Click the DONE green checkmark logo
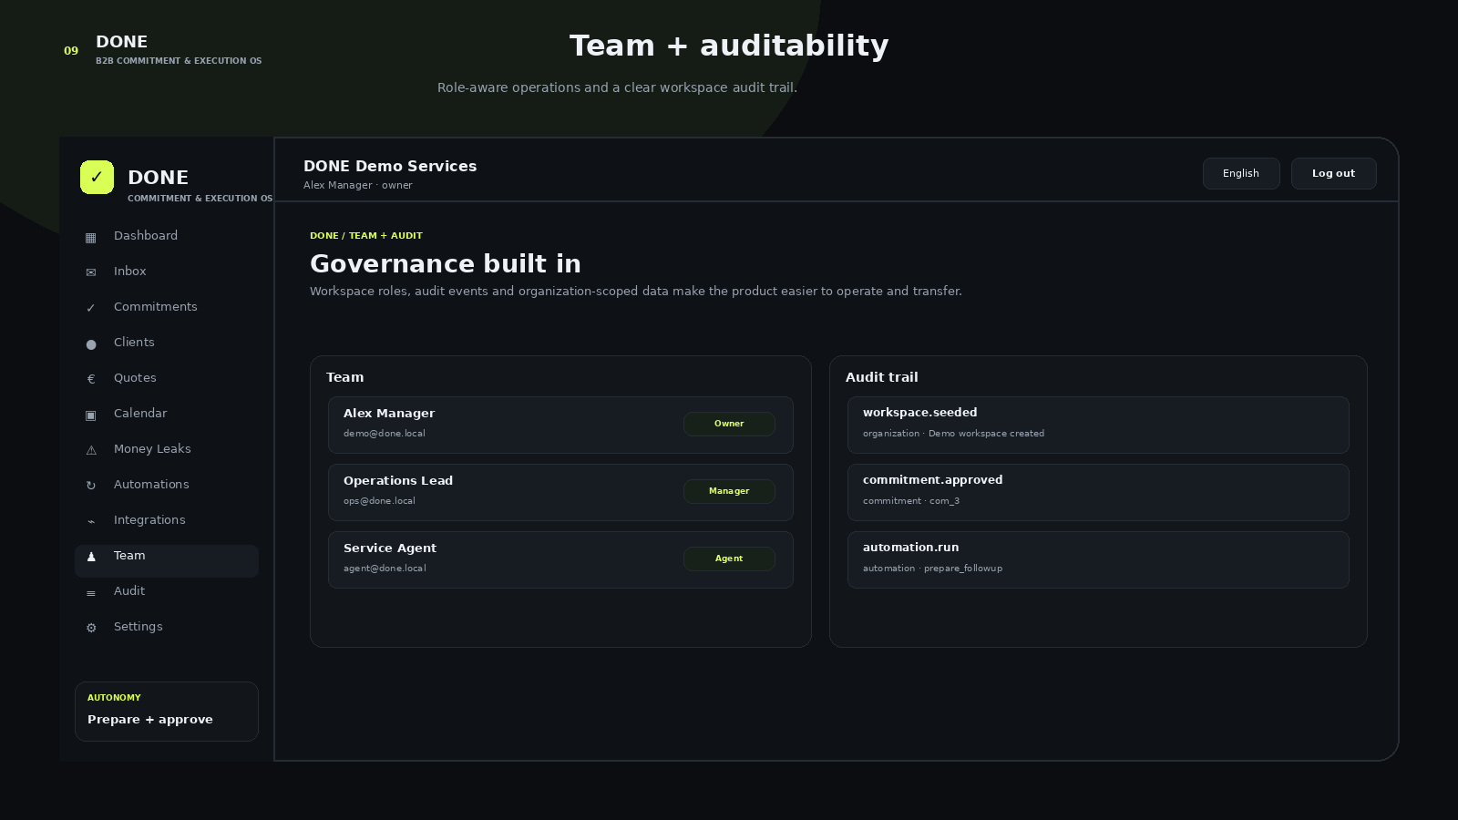 point(97,177)
